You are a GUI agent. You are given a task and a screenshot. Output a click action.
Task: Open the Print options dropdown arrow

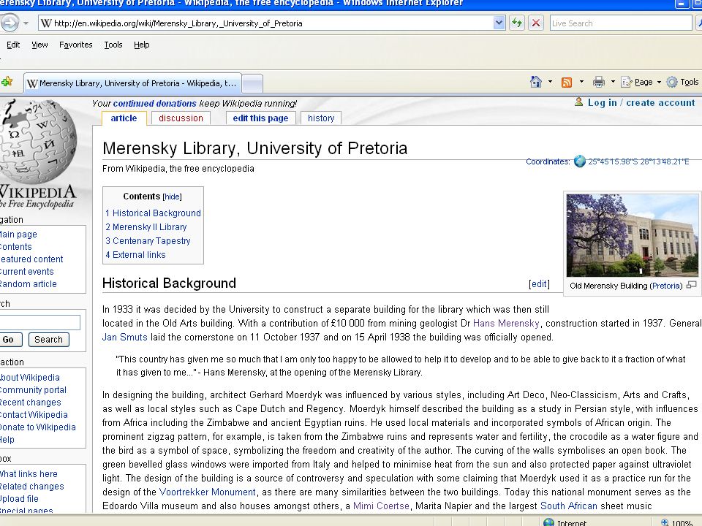click(x=613, y=82)
